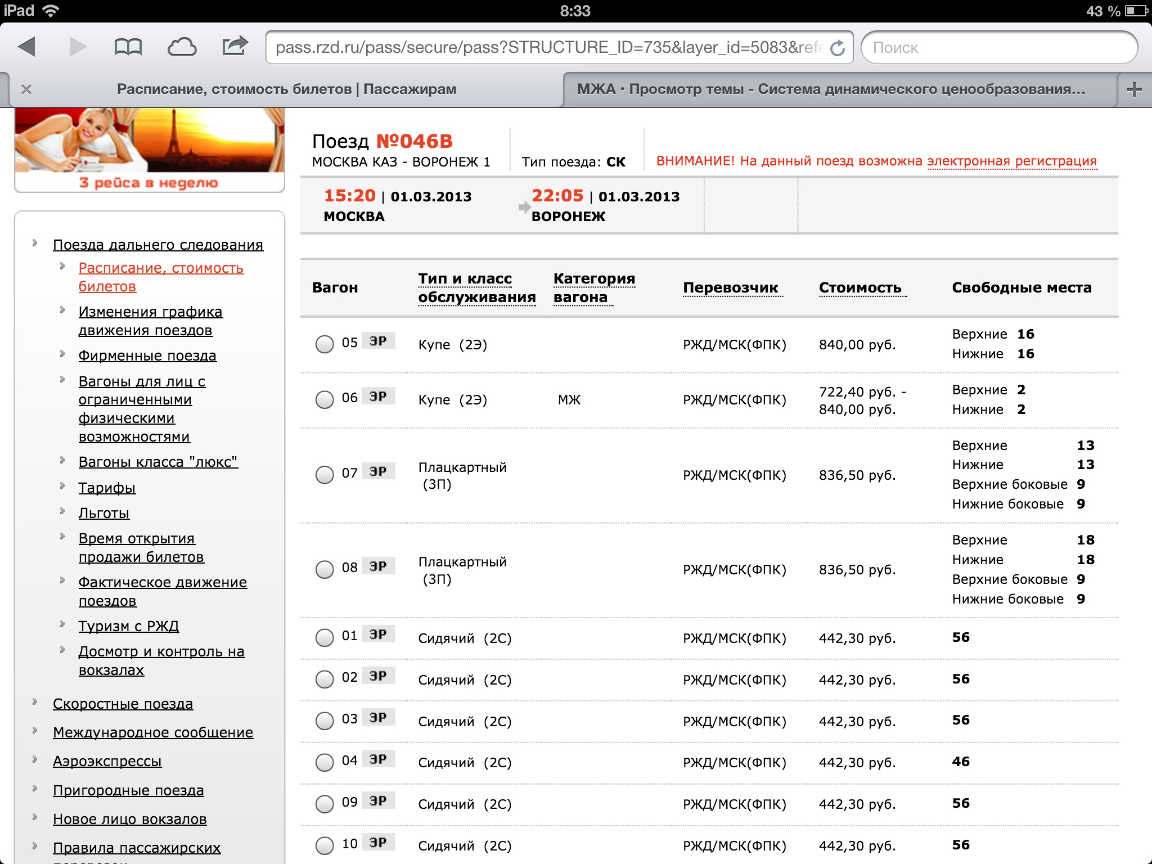
Task: Switch to the МЖА Просмотр темы tab
Action: click(831, 89)
